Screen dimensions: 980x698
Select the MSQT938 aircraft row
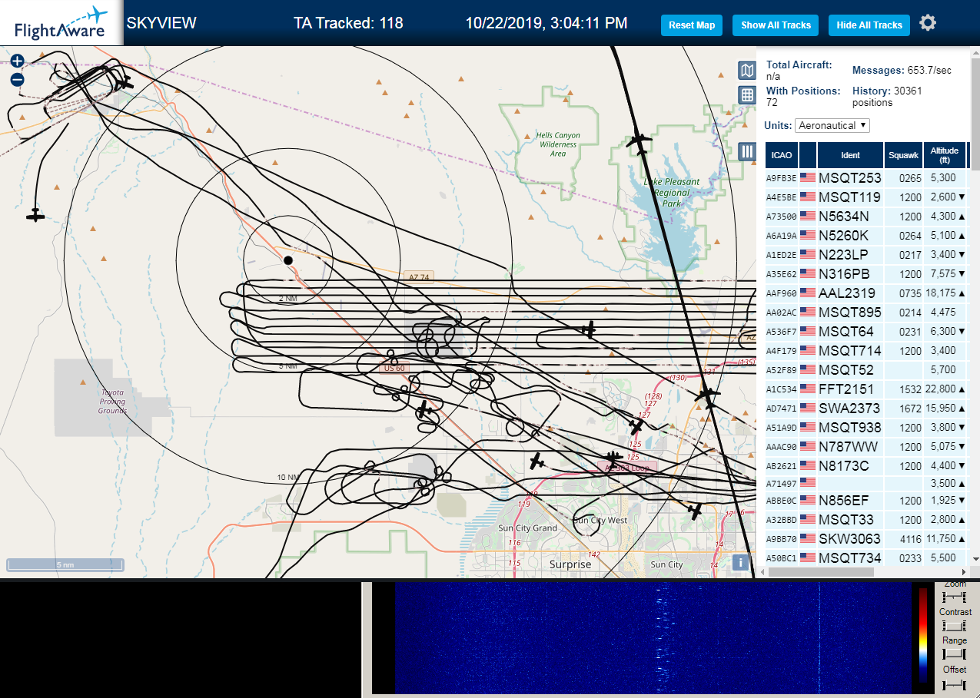click(x=866, y=427)
